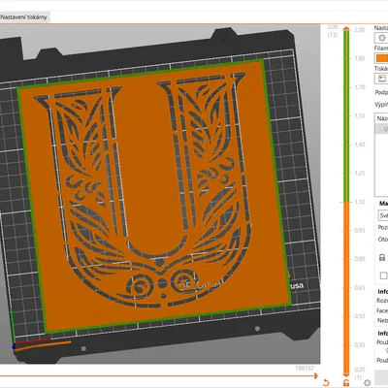Tick the checkbox below the padlock
The image size is (388, 388).
pos(383,275)
